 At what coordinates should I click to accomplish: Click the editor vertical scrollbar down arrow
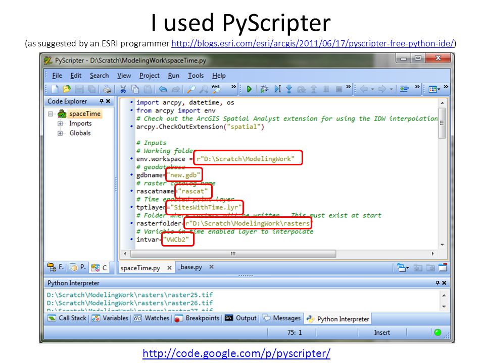[x=443, y=245]
